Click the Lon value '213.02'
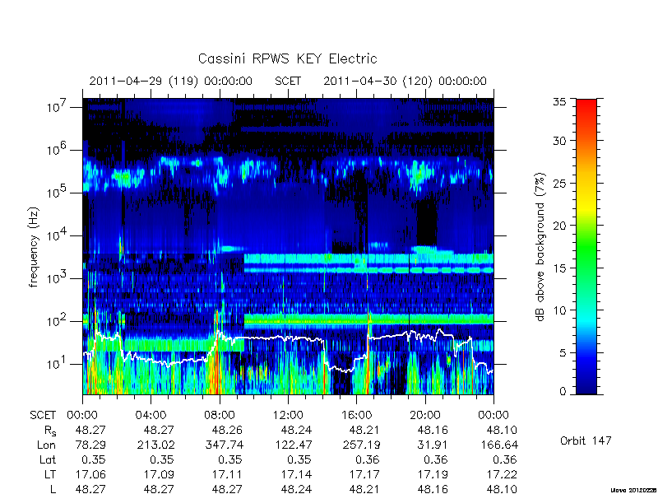The height and width of the screenshot is (494, 658). 155,445
